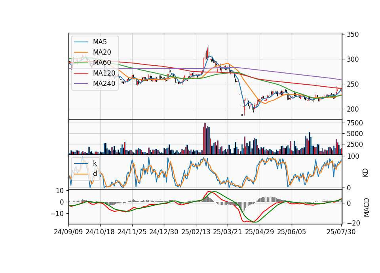Click the purple MA240 legend line sample
This screenshot has width=380, height=273.
pyautogui.click(x=81, y=83)
